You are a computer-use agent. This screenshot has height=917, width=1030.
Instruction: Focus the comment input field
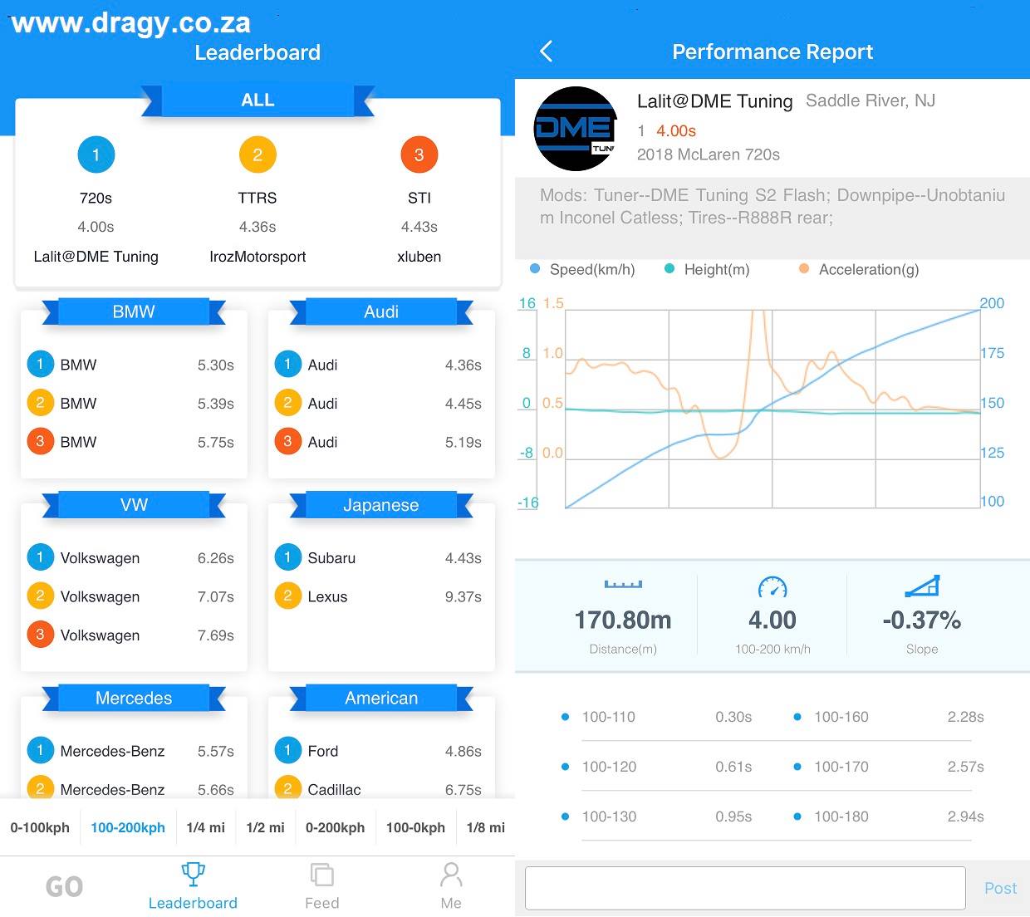745,888
